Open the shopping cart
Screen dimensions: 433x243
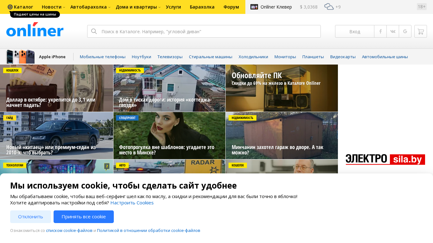coord(421,31)
